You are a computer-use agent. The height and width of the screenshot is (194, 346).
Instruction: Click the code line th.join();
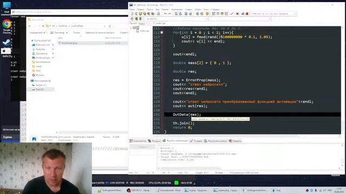coord(184,123)
